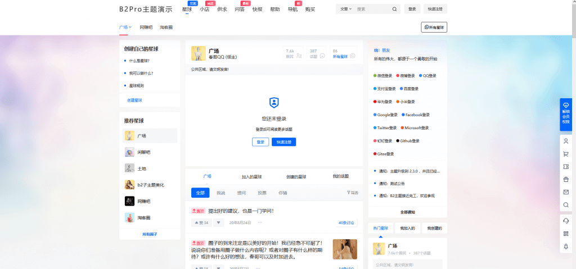Click 淘客圈 avatar in recommended list
Viewport: 576px width, 269px height.
pos(129,218)
